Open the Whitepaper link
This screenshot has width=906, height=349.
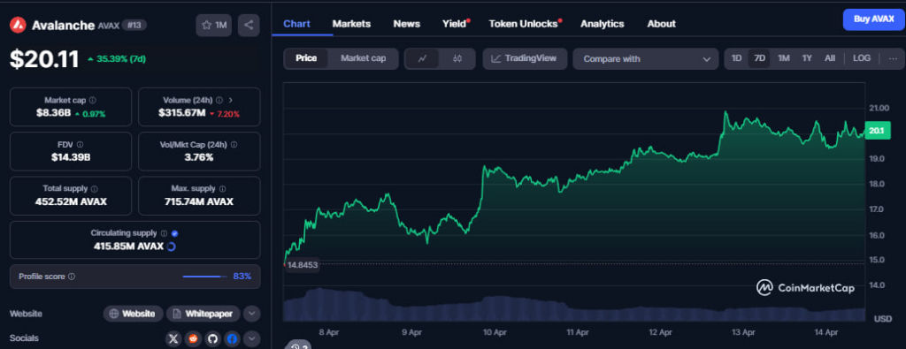[203, 314]
